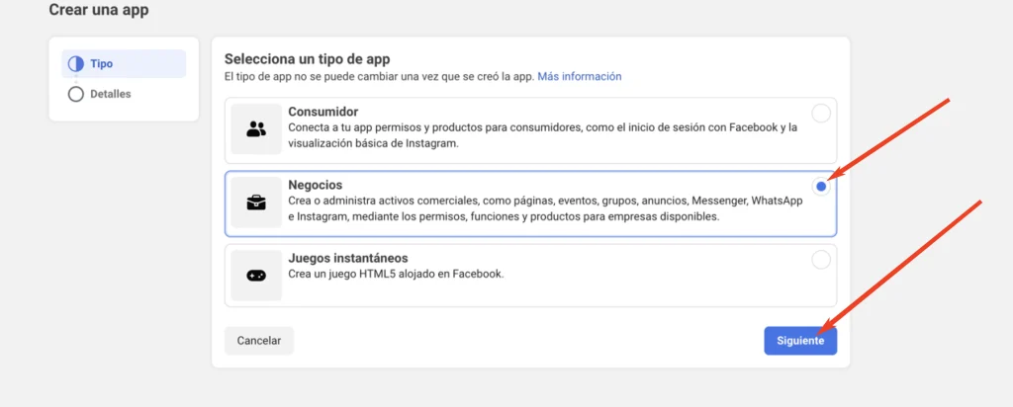Click the Negocios description text

coord(545,209)
